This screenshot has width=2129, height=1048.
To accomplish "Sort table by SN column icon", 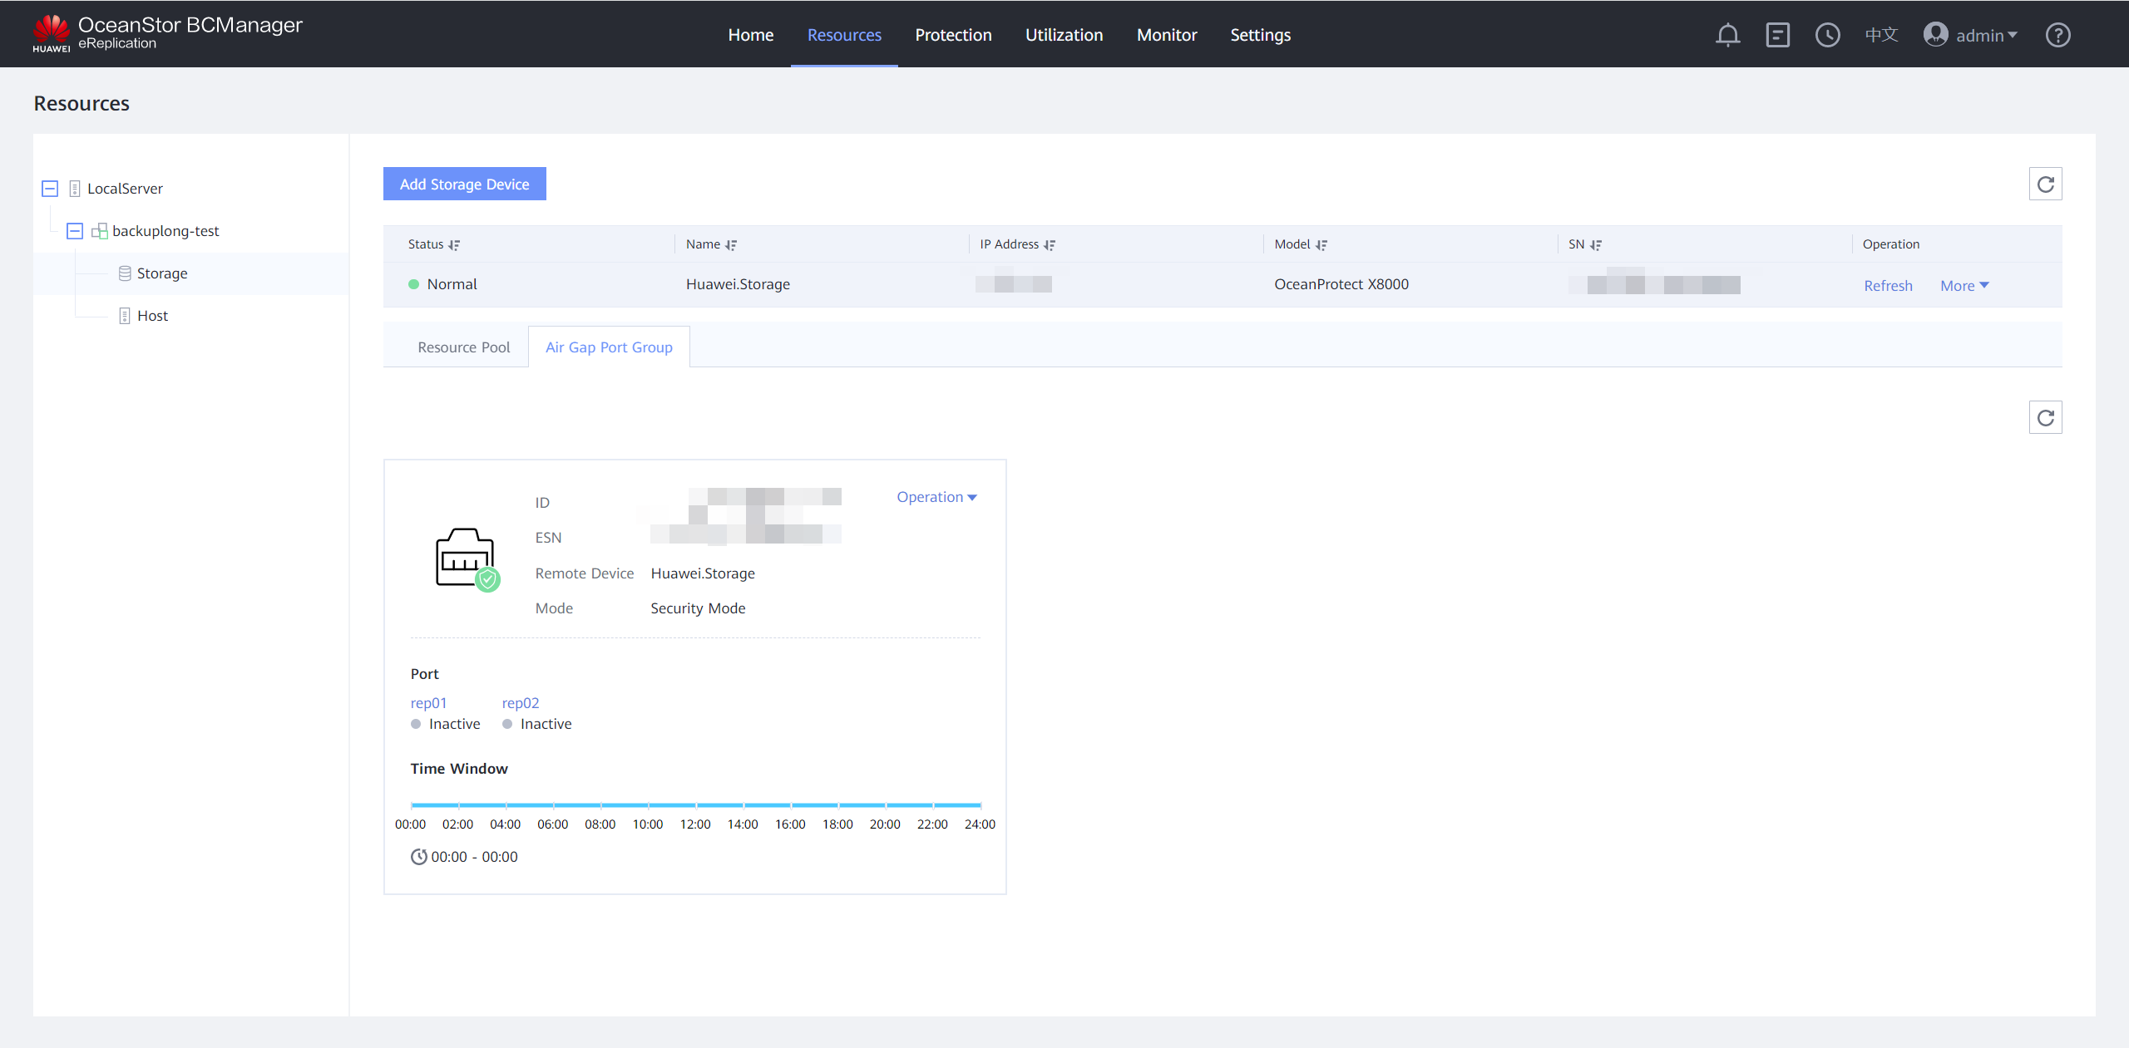I will click(1596, 245).
